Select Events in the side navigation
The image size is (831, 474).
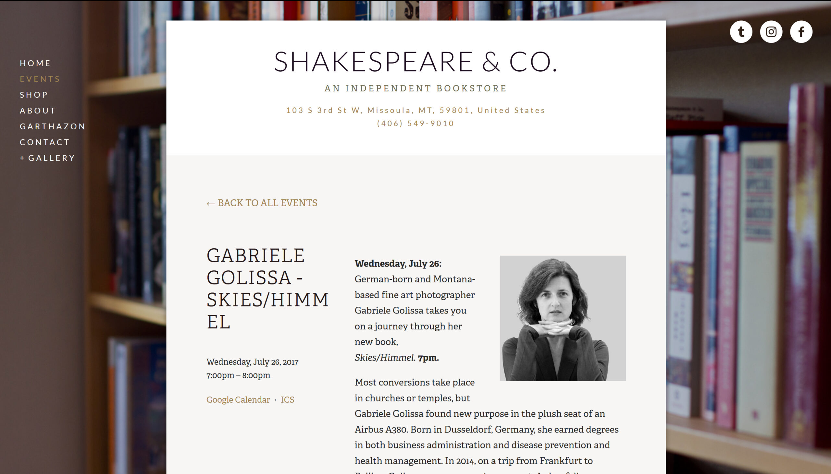click(40, 79)
